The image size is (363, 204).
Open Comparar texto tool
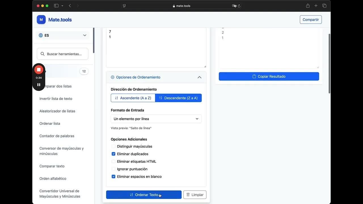tap(52, 166)
